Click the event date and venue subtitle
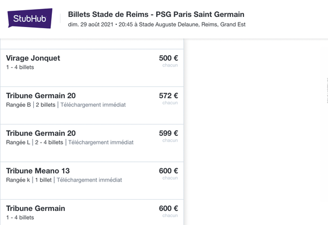This screenshot has height=225, width=328. (157, 24)
